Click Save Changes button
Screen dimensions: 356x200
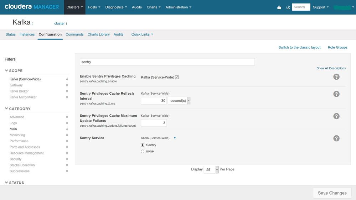(x=332, y=193)
